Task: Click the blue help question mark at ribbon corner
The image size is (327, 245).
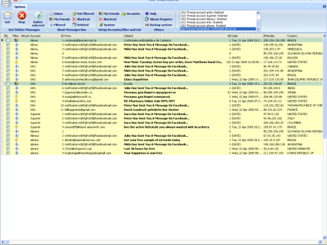Action: (x=325, y=7)
